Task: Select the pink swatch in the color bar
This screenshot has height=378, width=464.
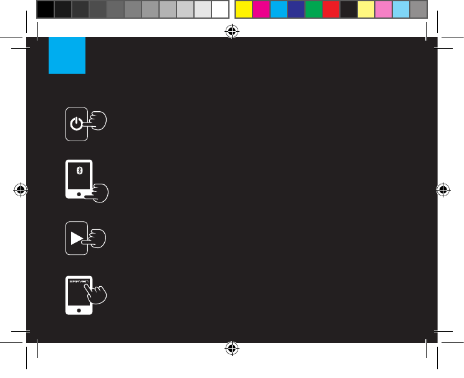Action: (x=384, y=9)
